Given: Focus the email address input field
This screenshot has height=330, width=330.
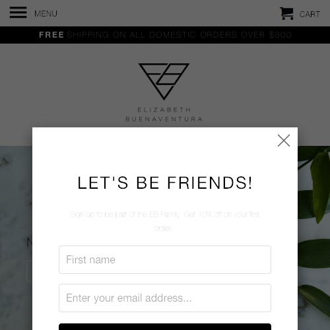Looking at the screenshot, I should [x=165, y=298].
